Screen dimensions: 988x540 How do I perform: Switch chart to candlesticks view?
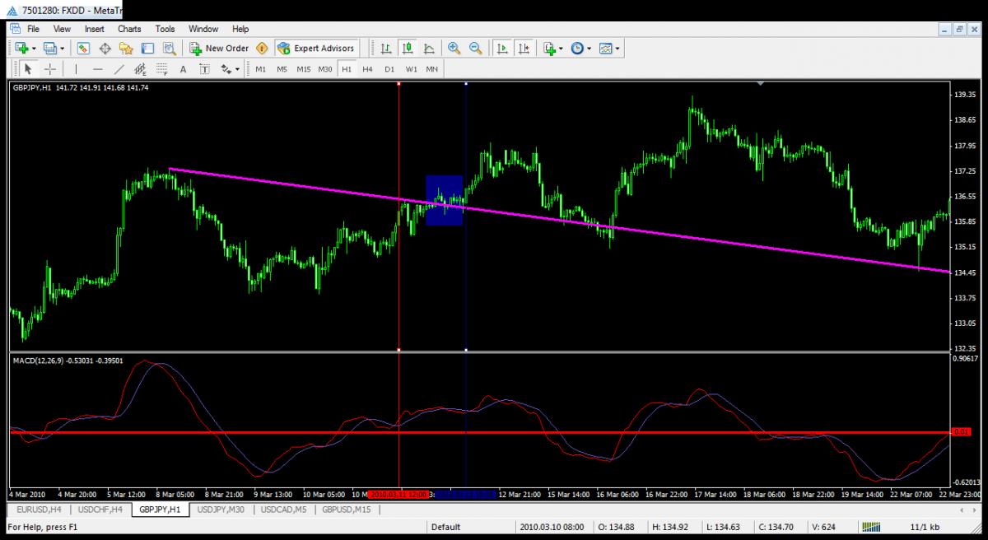tap(407, 49)
